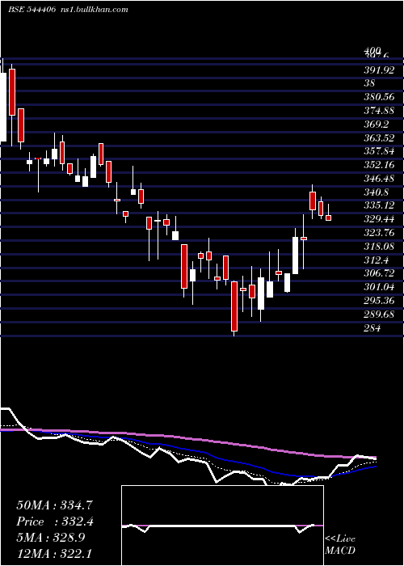Select the 312.4 price axis label
The image size is (404, 566).
[376, 260]
